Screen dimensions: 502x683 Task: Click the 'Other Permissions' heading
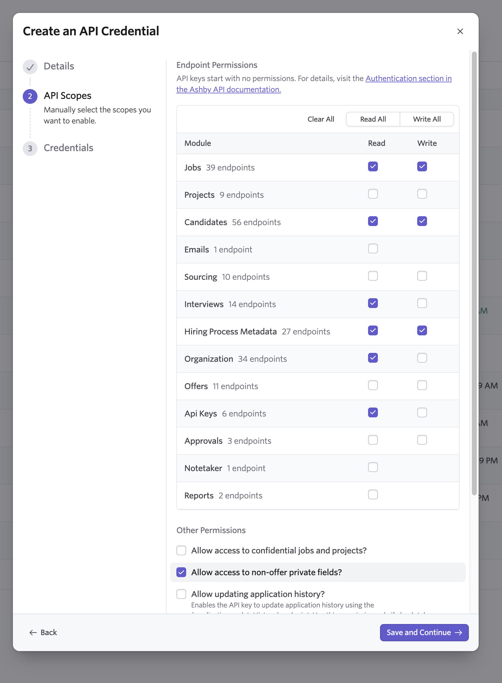[211, 530]
